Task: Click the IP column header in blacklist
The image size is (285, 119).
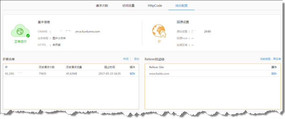Action: tap(6, 67)
